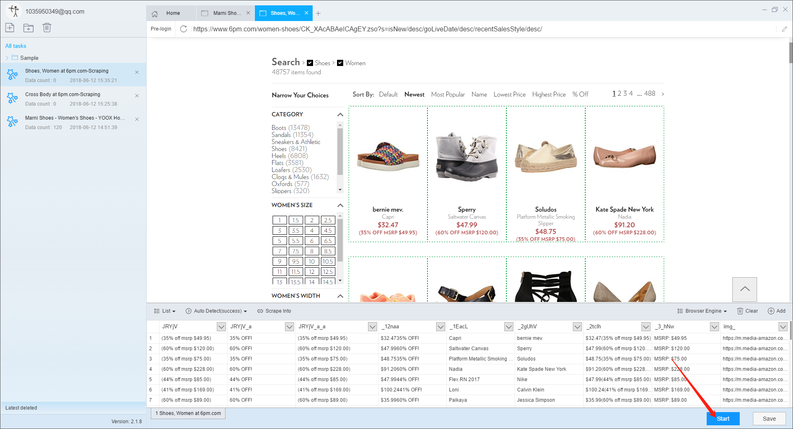
Task: Uncheck the Women breadcrumb checkbox
Action: click(340, 63)
